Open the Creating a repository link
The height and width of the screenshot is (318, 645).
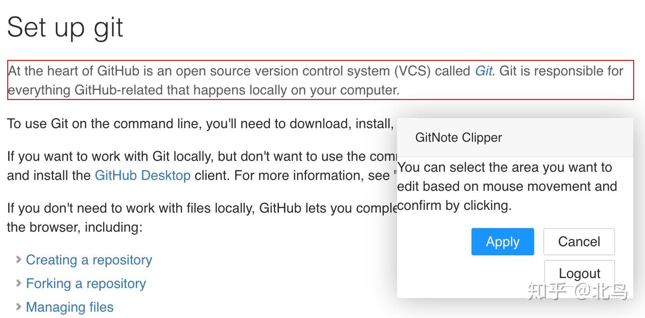(x=89, y=260)
